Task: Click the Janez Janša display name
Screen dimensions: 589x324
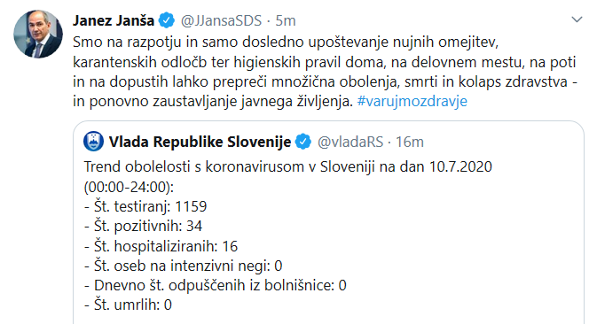Action: pyautogui.click(x=113, y=20)
